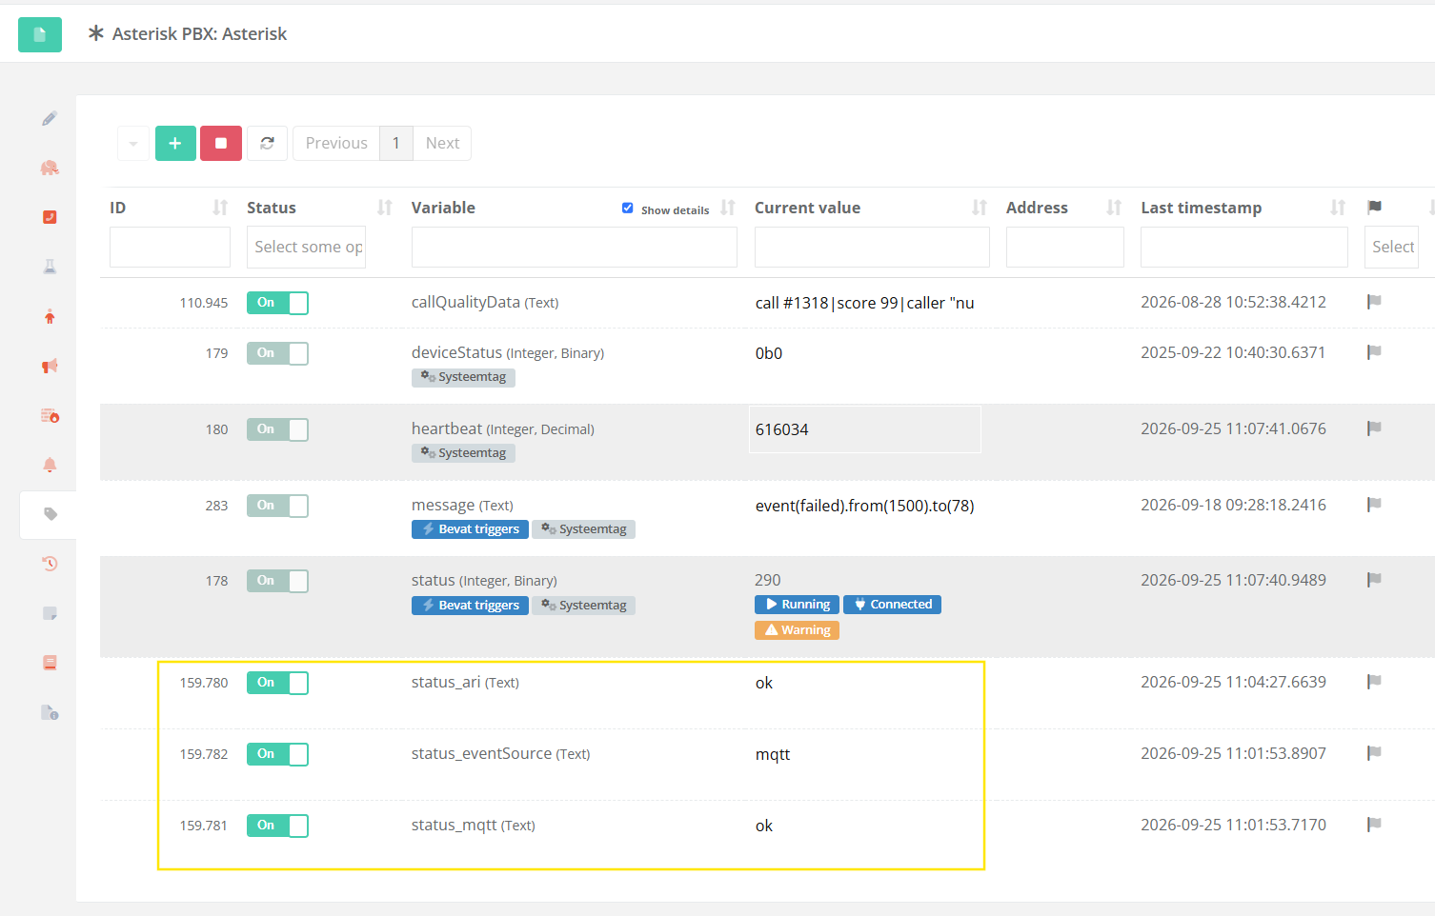Click the Warning badge in status row

797,630
